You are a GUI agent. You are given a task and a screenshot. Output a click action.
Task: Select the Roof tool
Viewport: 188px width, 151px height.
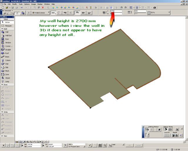[7, 53]
